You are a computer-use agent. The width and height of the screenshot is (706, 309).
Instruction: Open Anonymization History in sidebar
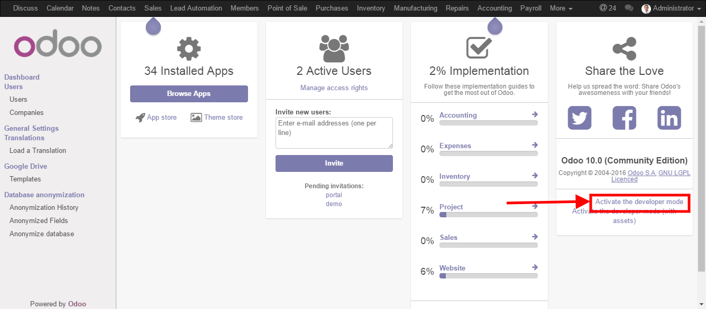point(44,208)
